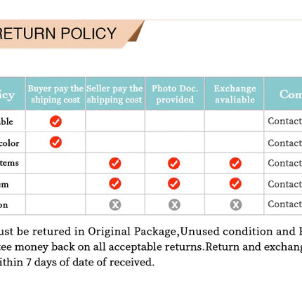Image resolution: width=302 pixels, height=302 pixels.
Task: Select the Photo Doc. provided column header
Action: coord(175,94)
